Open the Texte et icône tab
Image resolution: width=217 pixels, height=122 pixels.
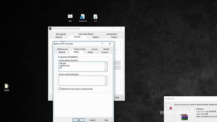coord(80,49)
